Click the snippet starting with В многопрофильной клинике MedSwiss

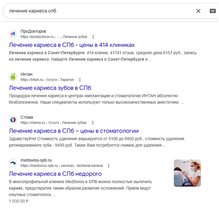(x=80, y=188)
